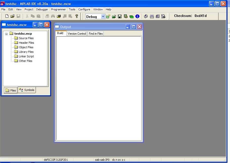Switch to the Version Control tab
This screenshot has height=163, width=230.
tap(77, 34)
